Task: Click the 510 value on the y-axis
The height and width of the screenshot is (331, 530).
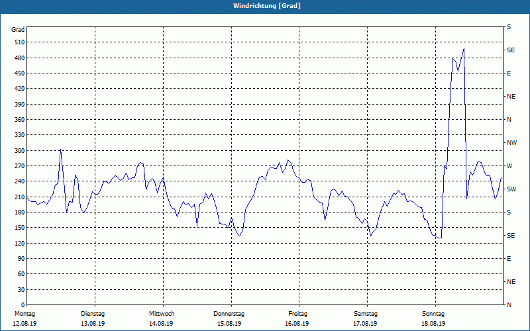Action: point(20,42)
